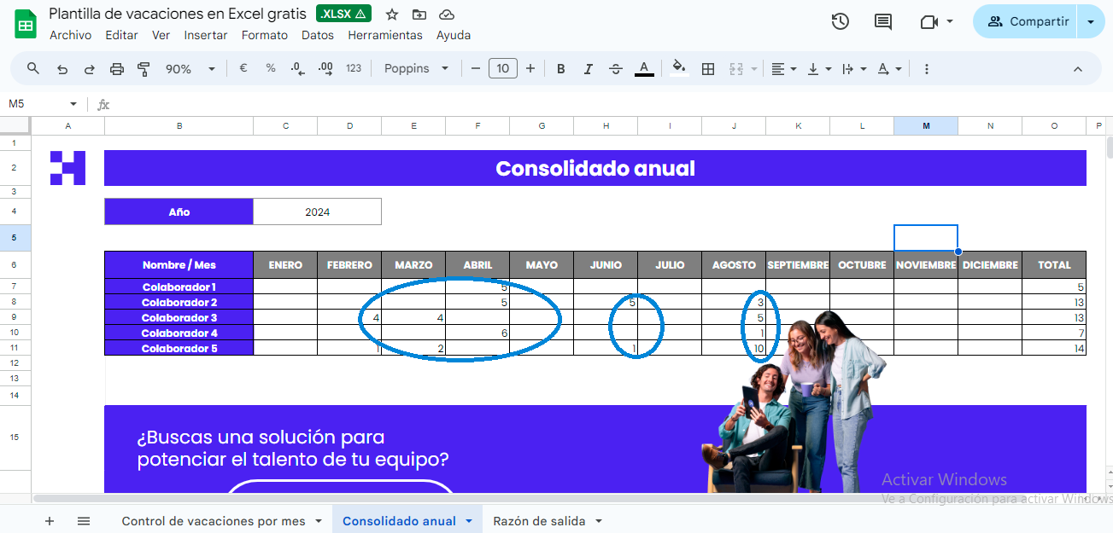
Task: Click the borders grid icon
Action: point(708,69)
